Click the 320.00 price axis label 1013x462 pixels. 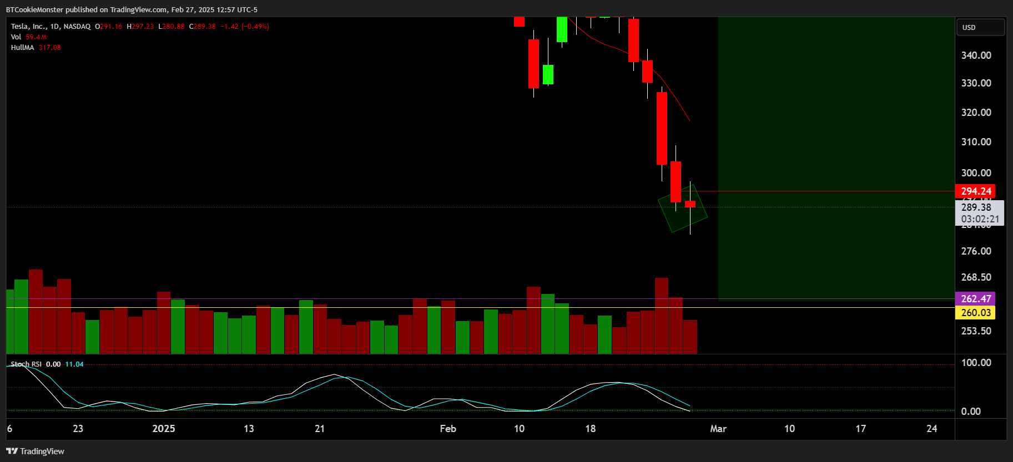coord(976,112)
